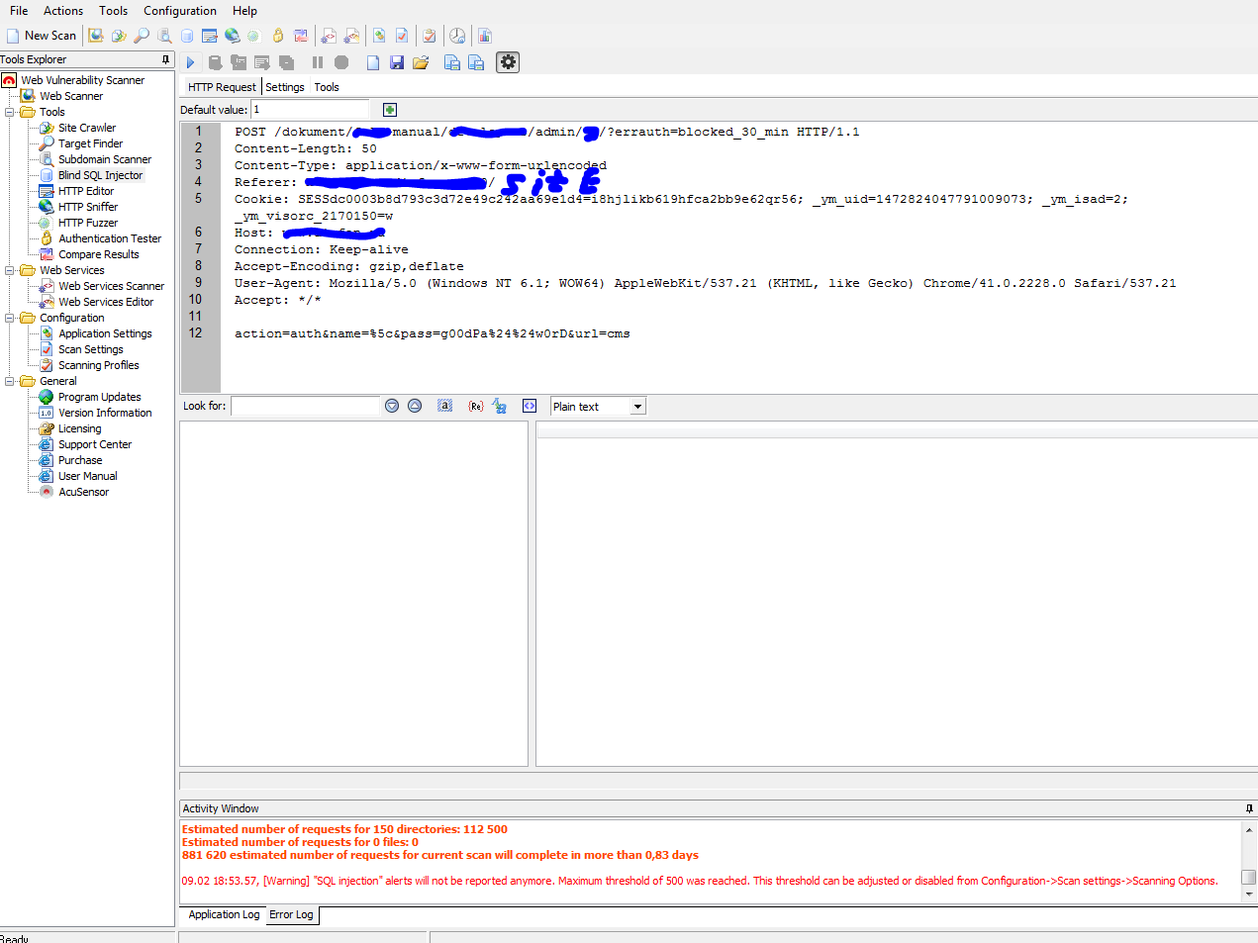Select HTTP Fuzzer in the tree
The image size is (1258, 943).
coord(87,223)
